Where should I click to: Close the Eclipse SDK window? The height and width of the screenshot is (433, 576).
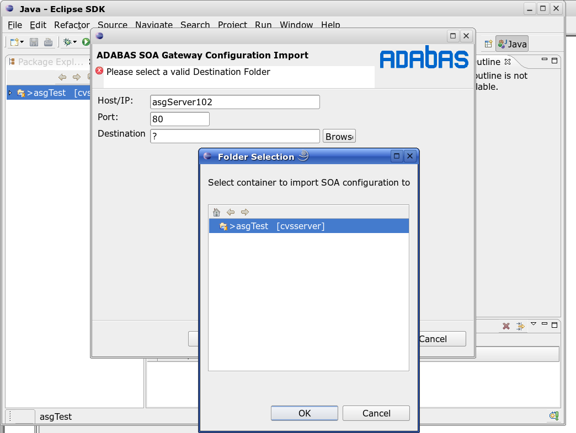[556, 9]
